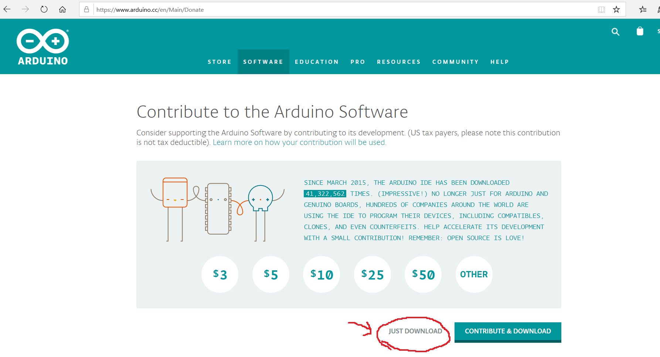Viewport: 660px width, 357px height.
Task: Select the $5 contribution amount
Action: (x=271, y=274)
